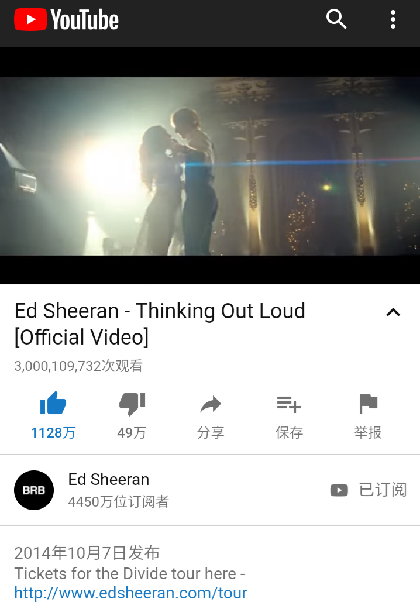Click the 1128万 like count

tap(53, 433)
